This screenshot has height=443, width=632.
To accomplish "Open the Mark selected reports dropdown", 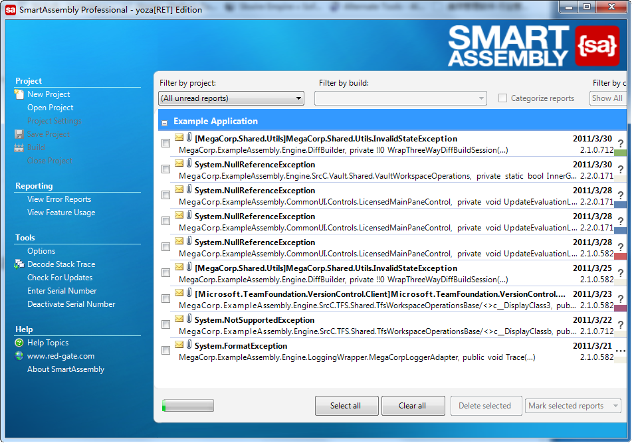I will click(572, 406).
